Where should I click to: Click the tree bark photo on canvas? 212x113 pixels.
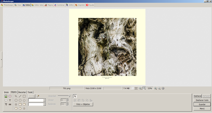pyautogui.click(x=107, y=47)
